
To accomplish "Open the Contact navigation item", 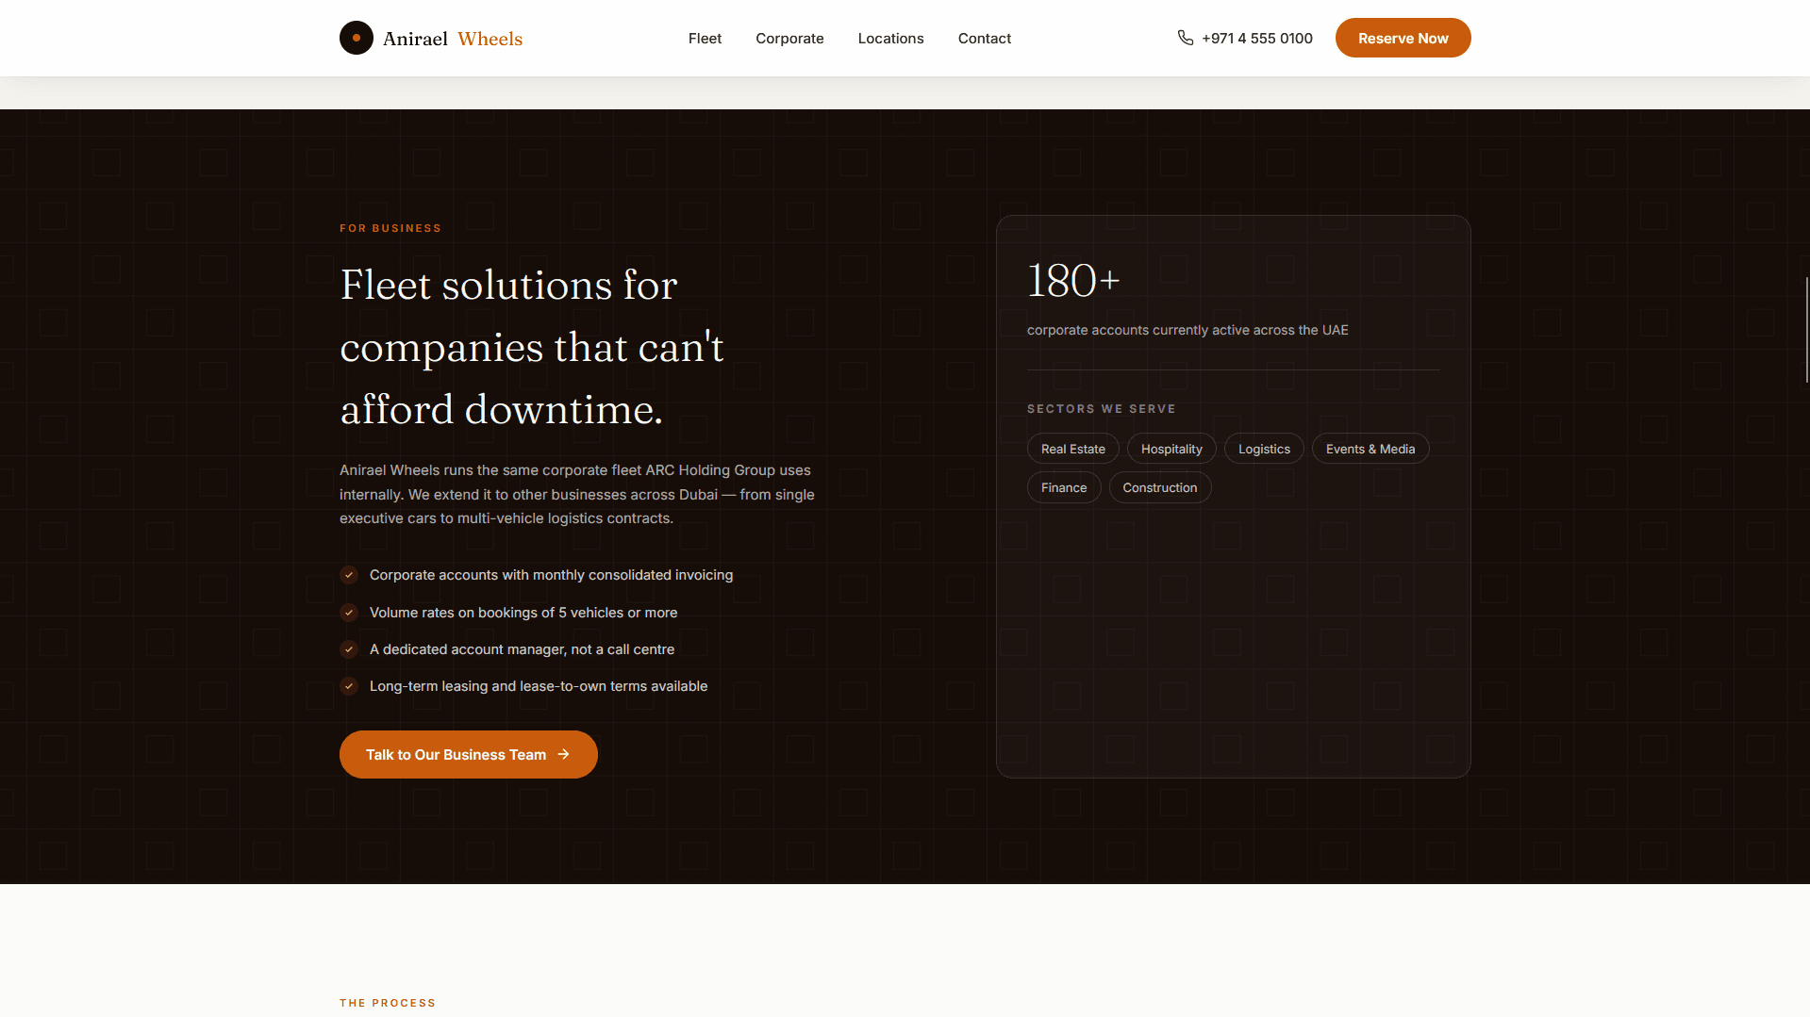I will click(984, 38).
